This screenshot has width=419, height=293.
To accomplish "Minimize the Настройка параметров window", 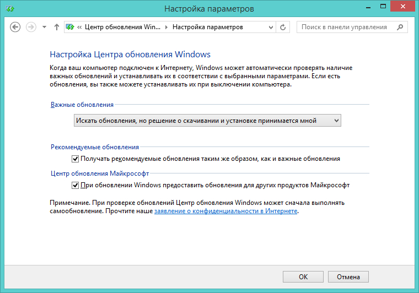I will 368,7.
